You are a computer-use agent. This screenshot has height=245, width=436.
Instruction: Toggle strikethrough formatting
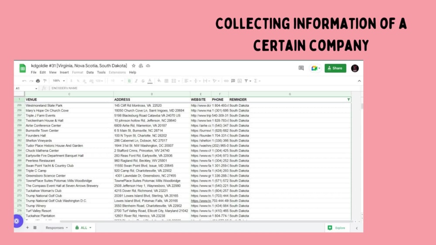point(143,81)
